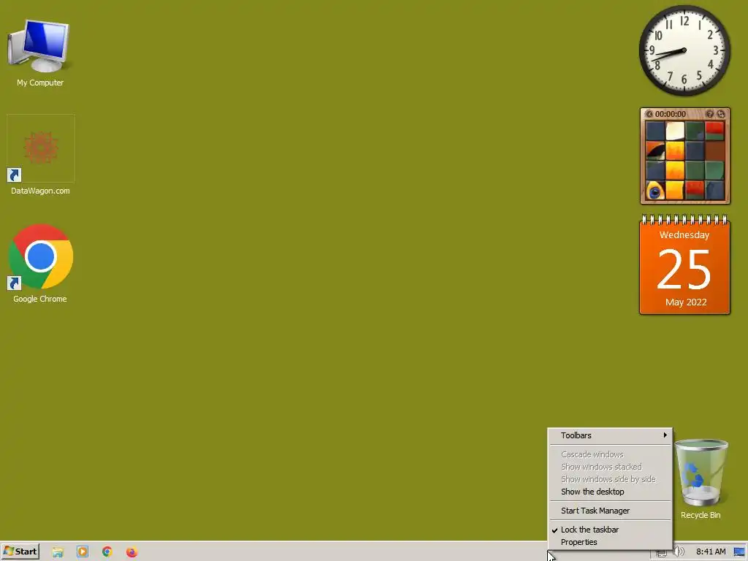Open the Recycle Bin desktop icon
Viewport: 748px width, 561px height.
point(701,479)
